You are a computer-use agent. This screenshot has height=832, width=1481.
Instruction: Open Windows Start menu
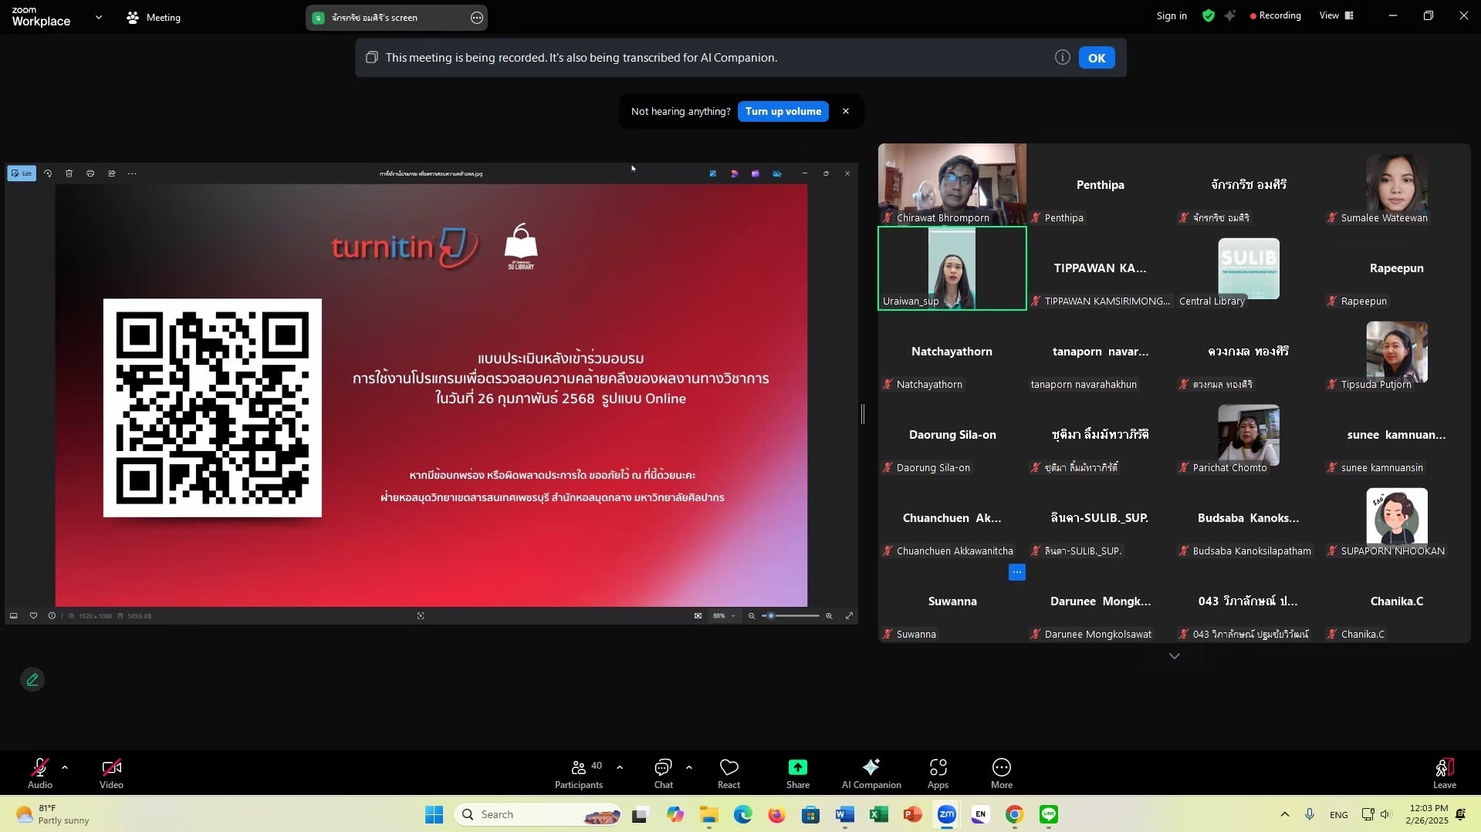tap(434, 815)
